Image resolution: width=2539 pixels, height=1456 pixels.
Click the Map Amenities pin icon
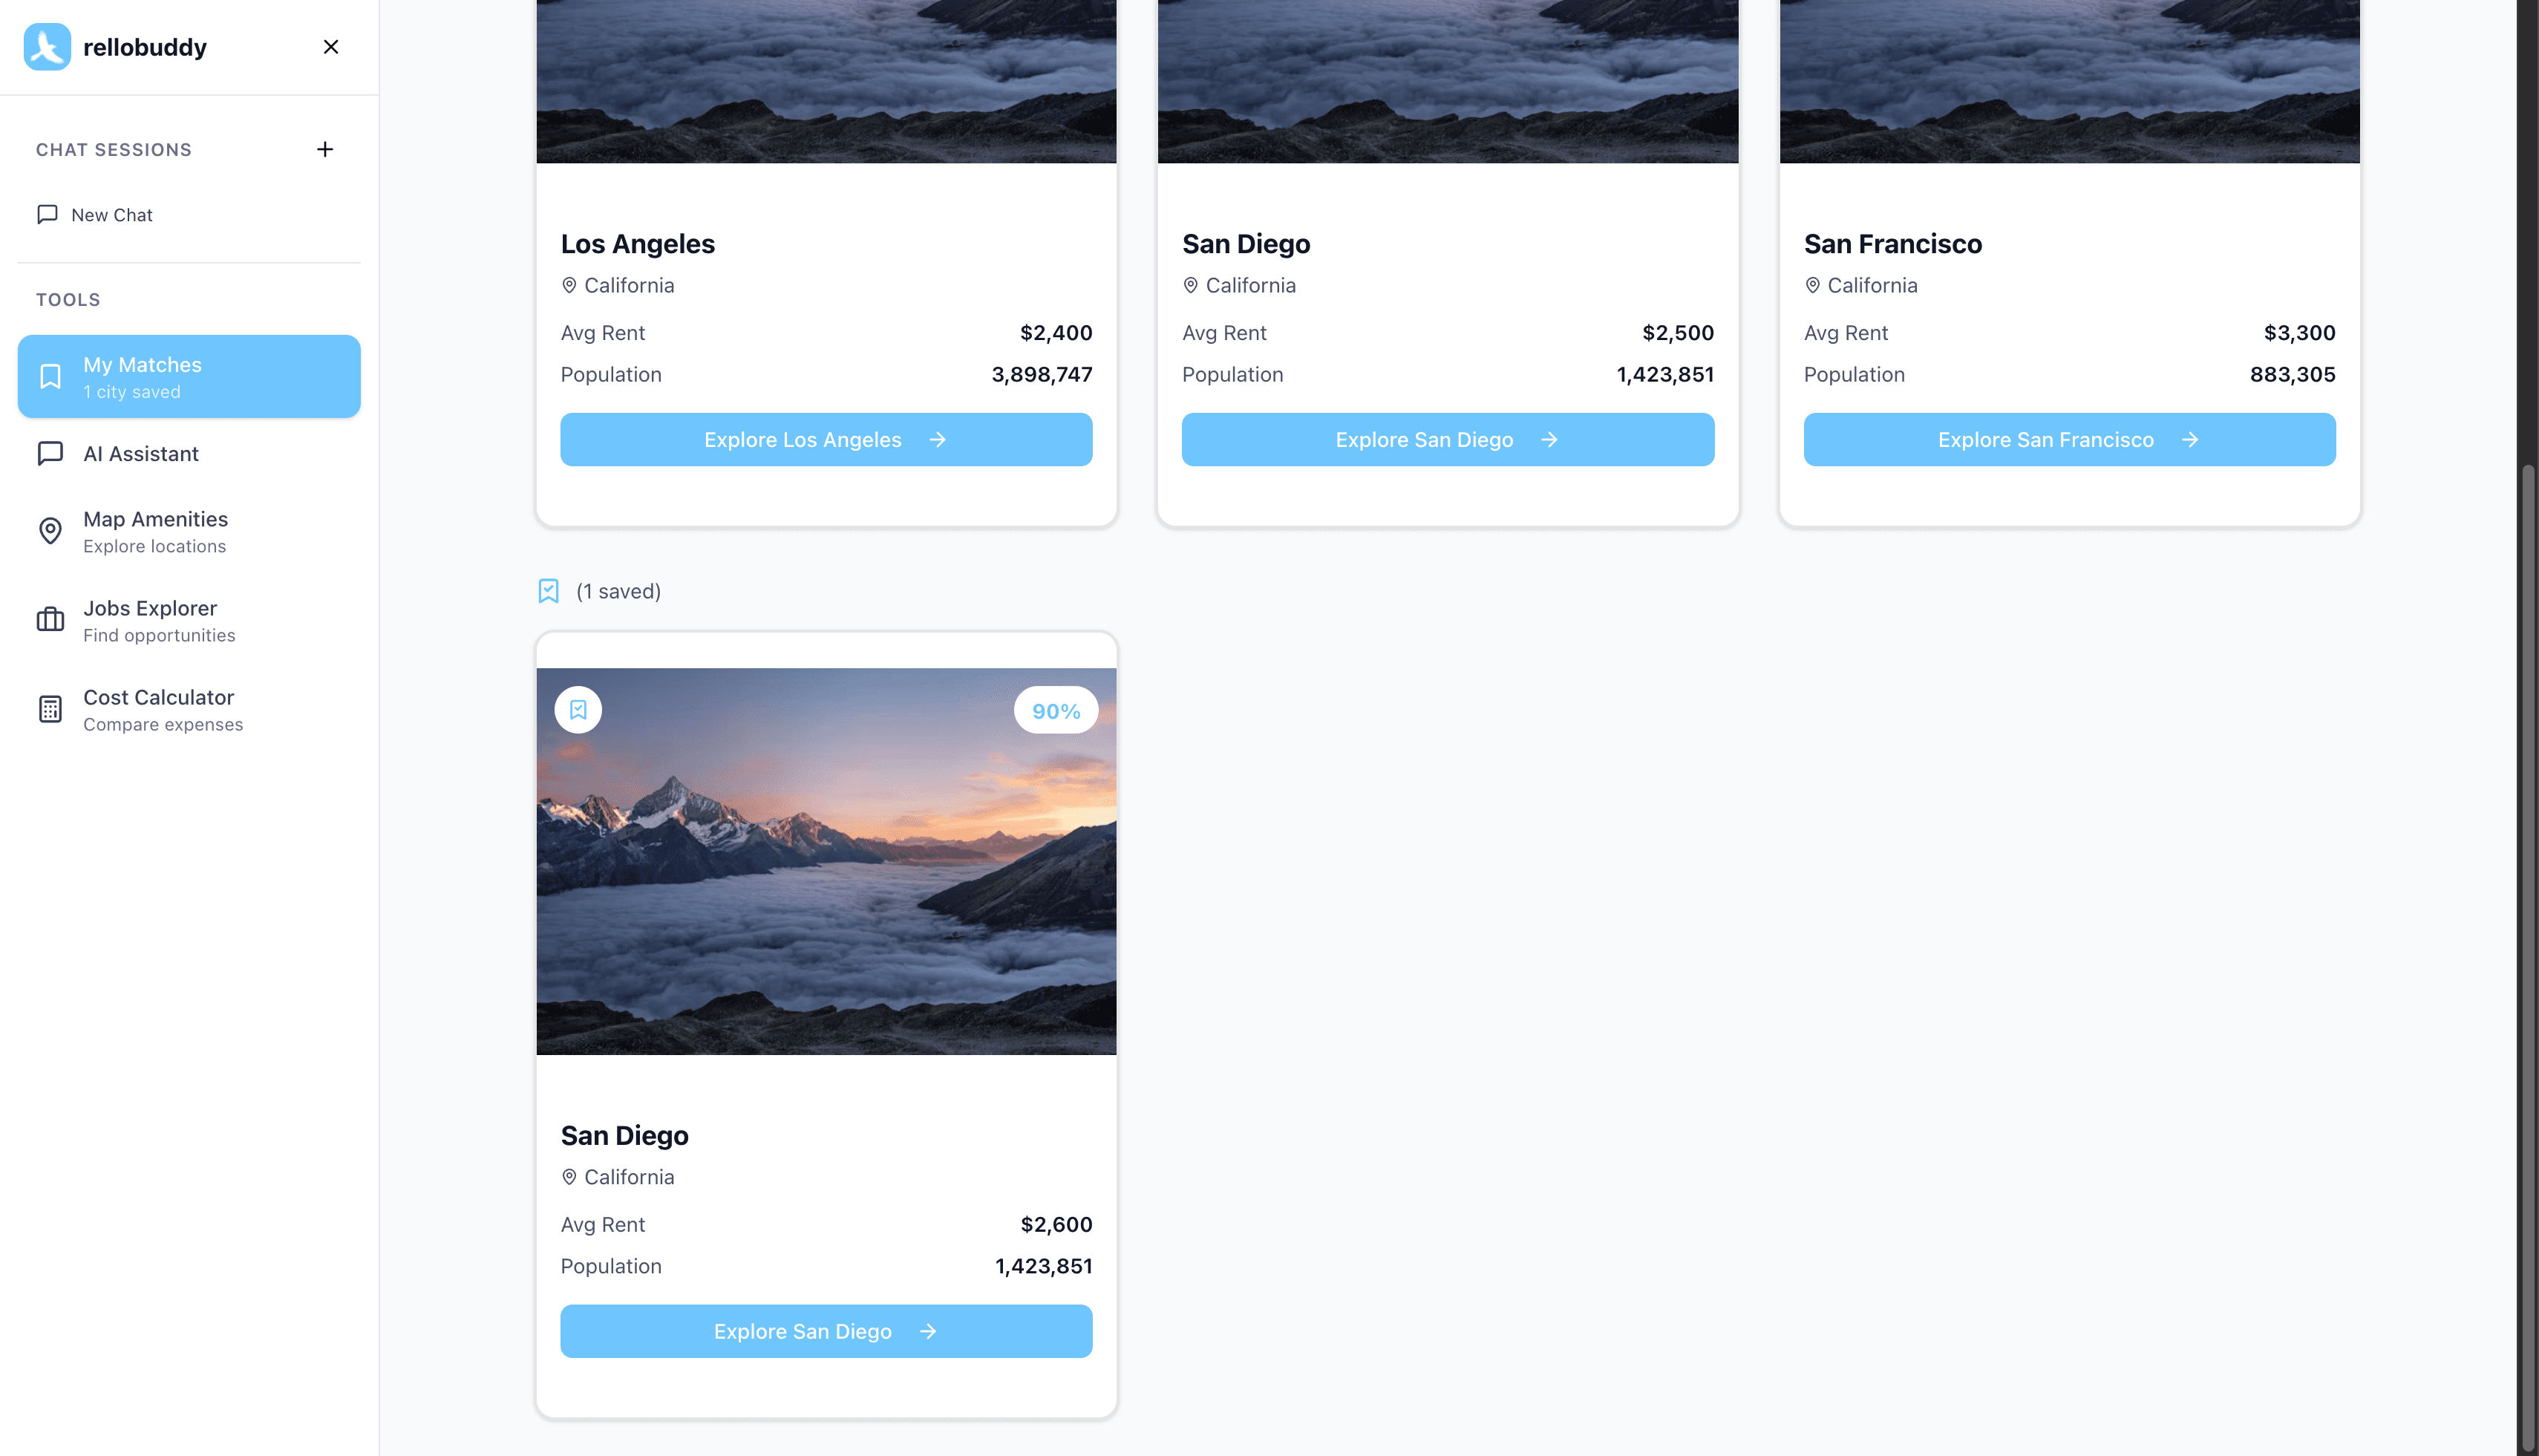click(50, 531)
